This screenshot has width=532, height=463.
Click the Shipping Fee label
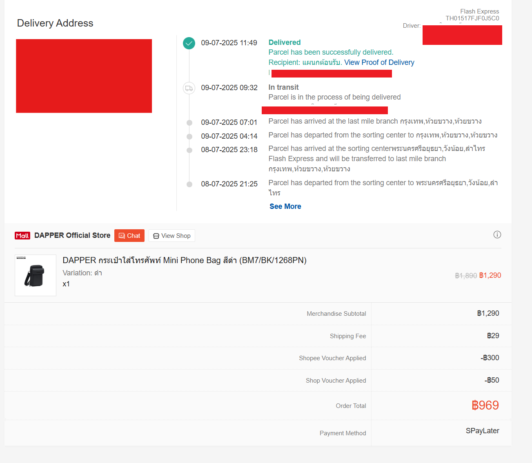tap(348, 336)
